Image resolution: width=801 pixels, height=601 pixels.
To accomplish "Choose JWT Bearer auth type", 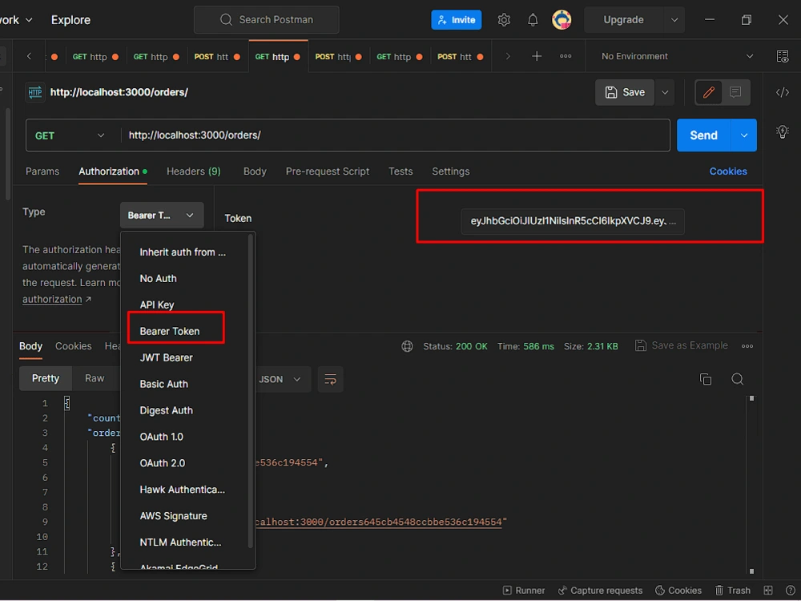I will click(166, 357).
